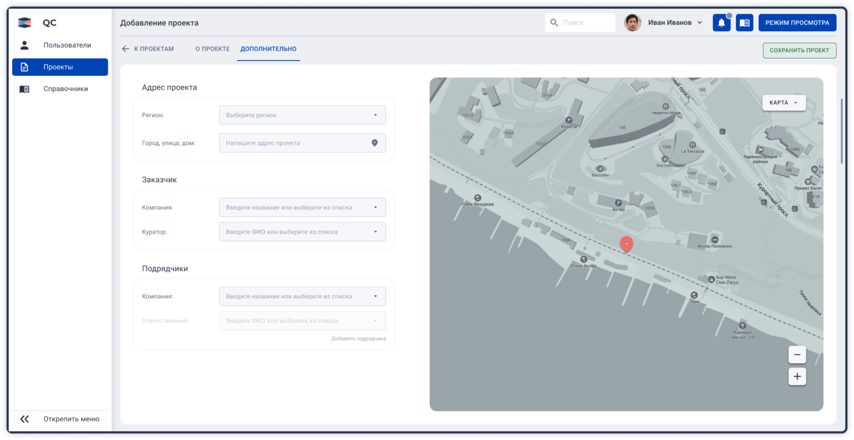Click the QC logo icon
Image resolution: width=854 pixels, height=440 pixels.
point(24,23)
